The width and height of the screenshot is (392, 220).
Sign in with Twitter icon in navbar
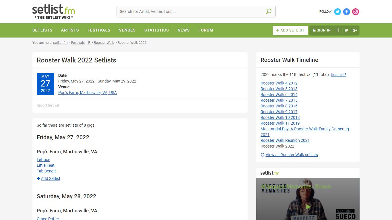[346, 30]
